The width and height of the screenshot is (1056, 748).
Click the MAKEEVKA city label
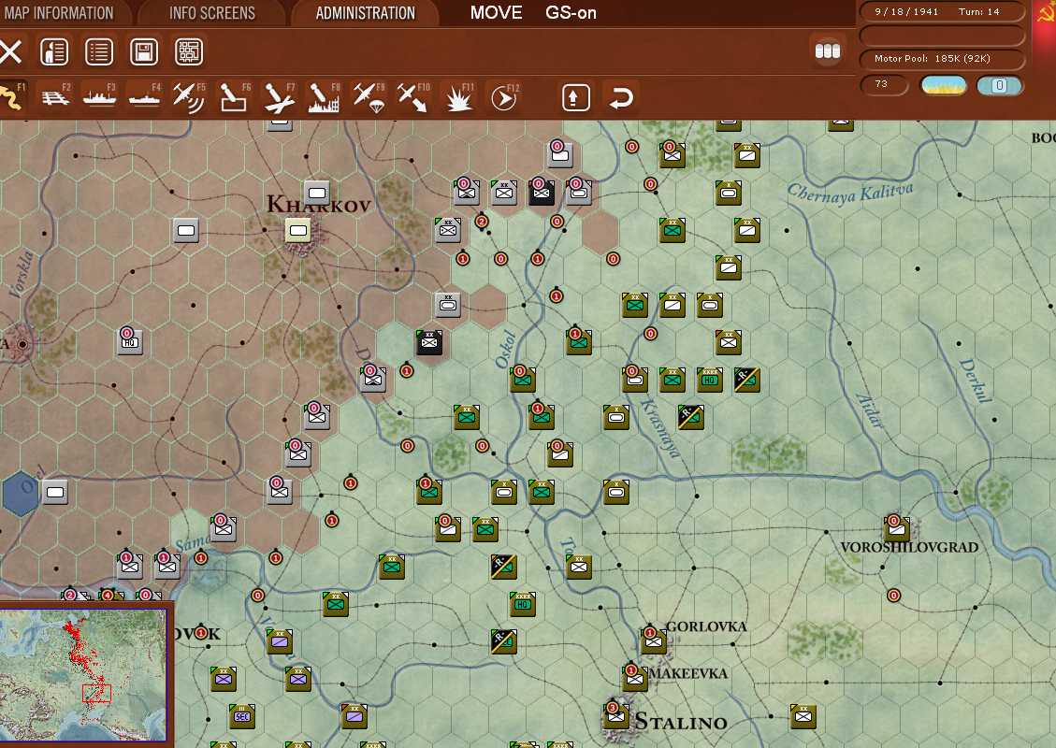[x=688, y=673]
